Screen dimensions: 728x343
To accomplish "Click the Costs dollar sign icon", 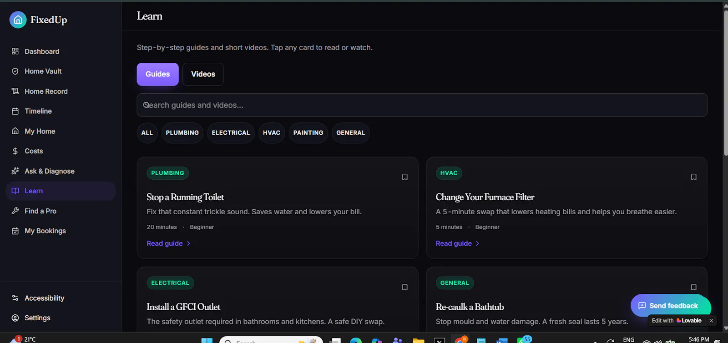I will (x=15, y=151).
